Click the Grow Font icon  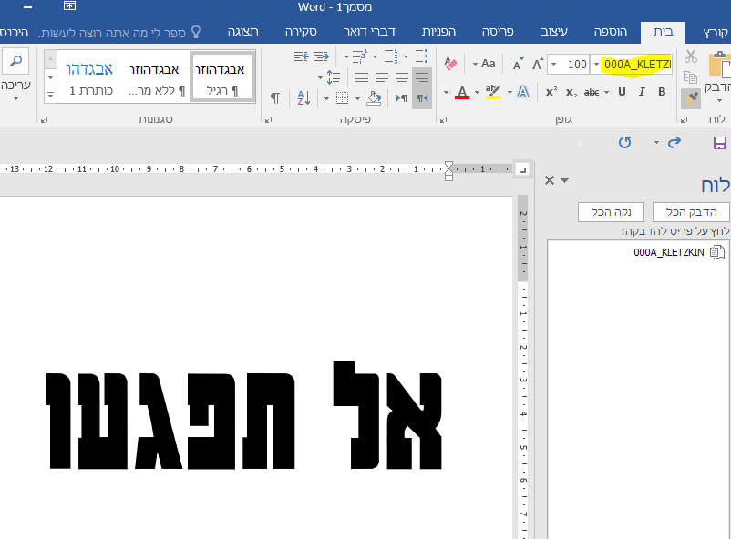[538, 64]
